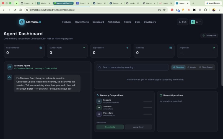This screenshot has width=223, height=139.
Task: Click the password key icon in address bar
Action: click(x=159, y=10)
